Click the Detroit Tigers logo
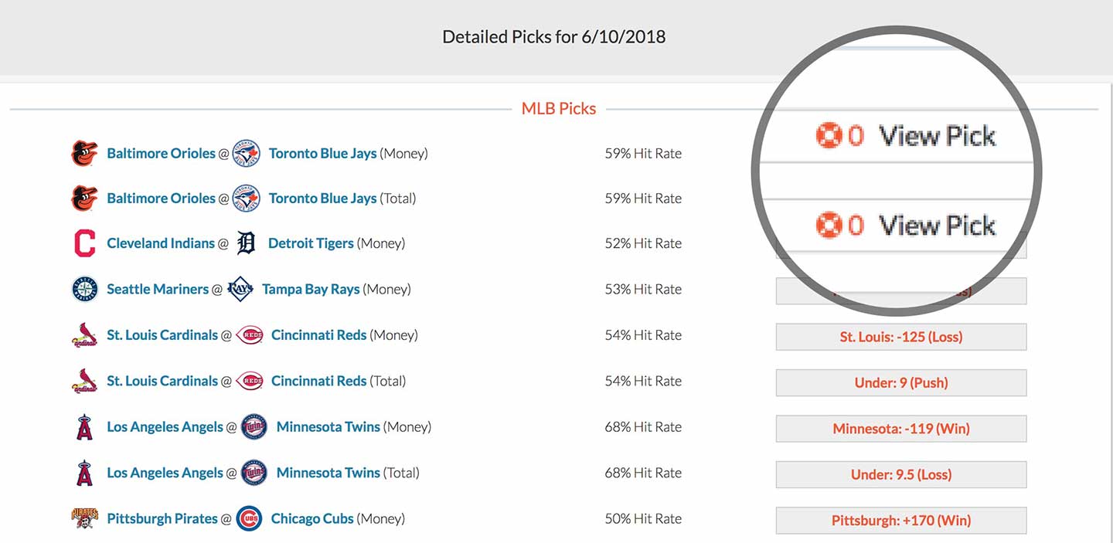Screen dimensions: 1113x543 [x=246, y=243]
